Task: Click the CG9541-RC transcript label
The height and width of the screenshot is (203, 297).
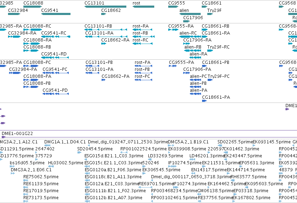Action: click(x=54, y=33)
